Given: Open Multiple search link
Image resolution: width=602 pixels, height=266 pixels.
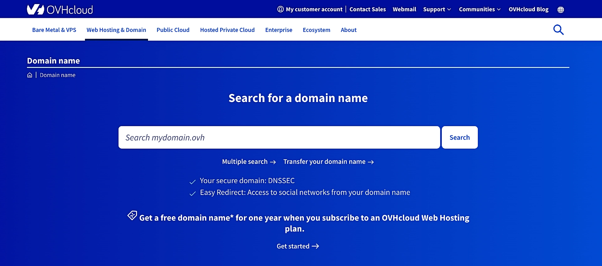Looking at the screenshot, I should 249,162.
